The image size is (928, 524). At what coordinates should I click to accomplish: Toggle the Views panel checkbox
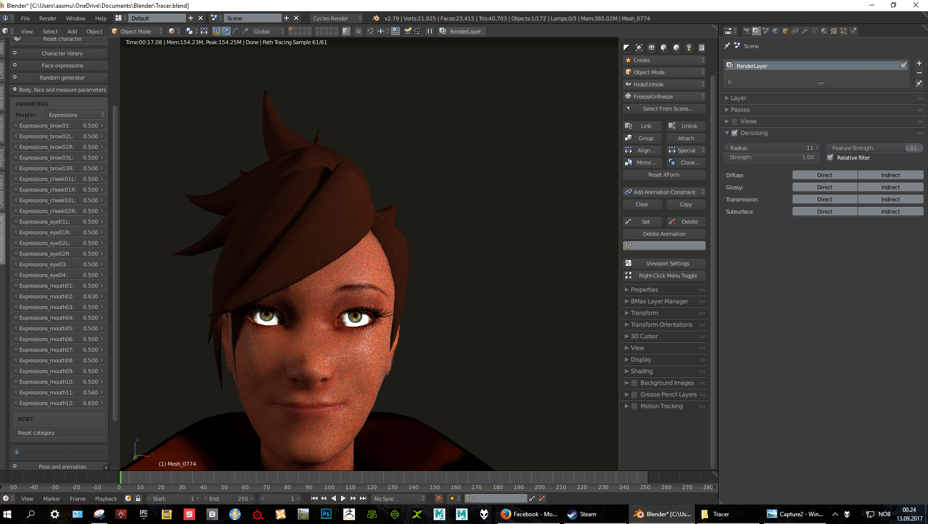[x=735, y=121]
